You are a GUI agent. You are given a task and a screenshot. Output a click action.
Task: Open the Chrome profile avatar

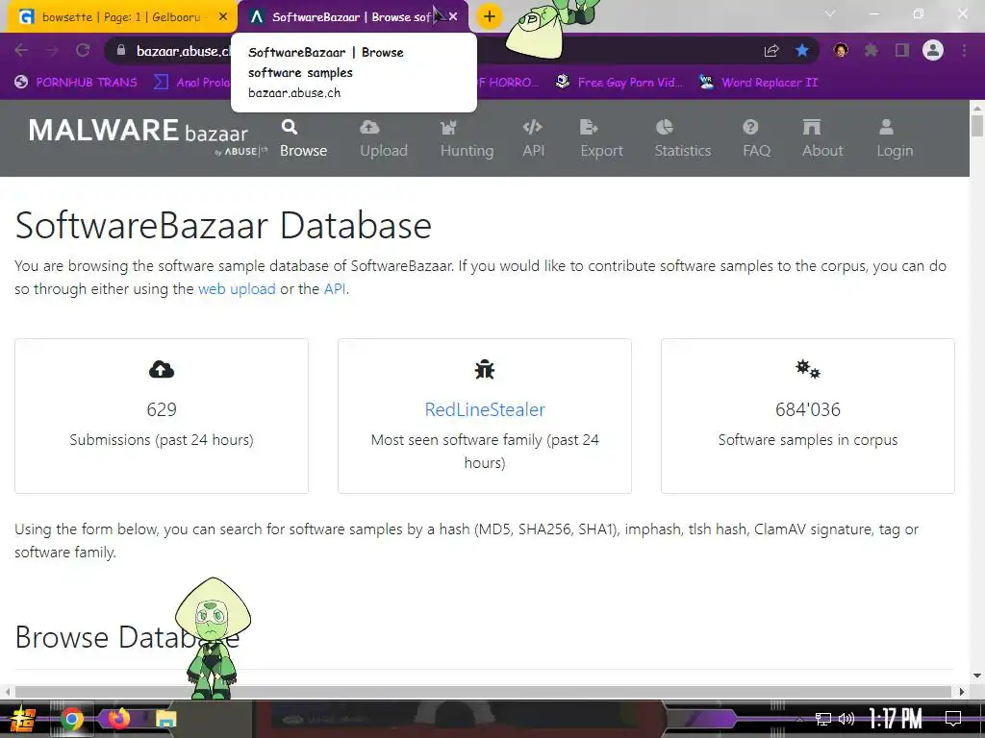[x=933, y=50]
